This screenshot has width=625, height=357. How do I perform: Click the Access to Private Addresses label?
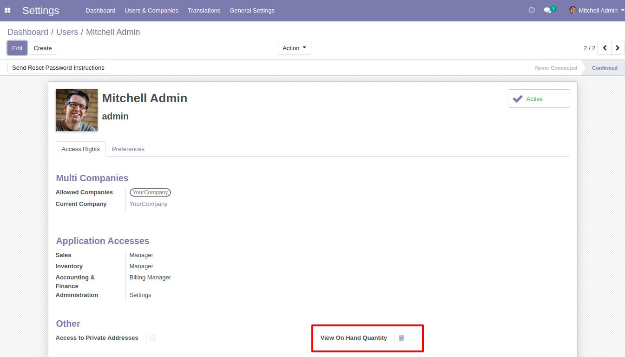coord(97,338)
